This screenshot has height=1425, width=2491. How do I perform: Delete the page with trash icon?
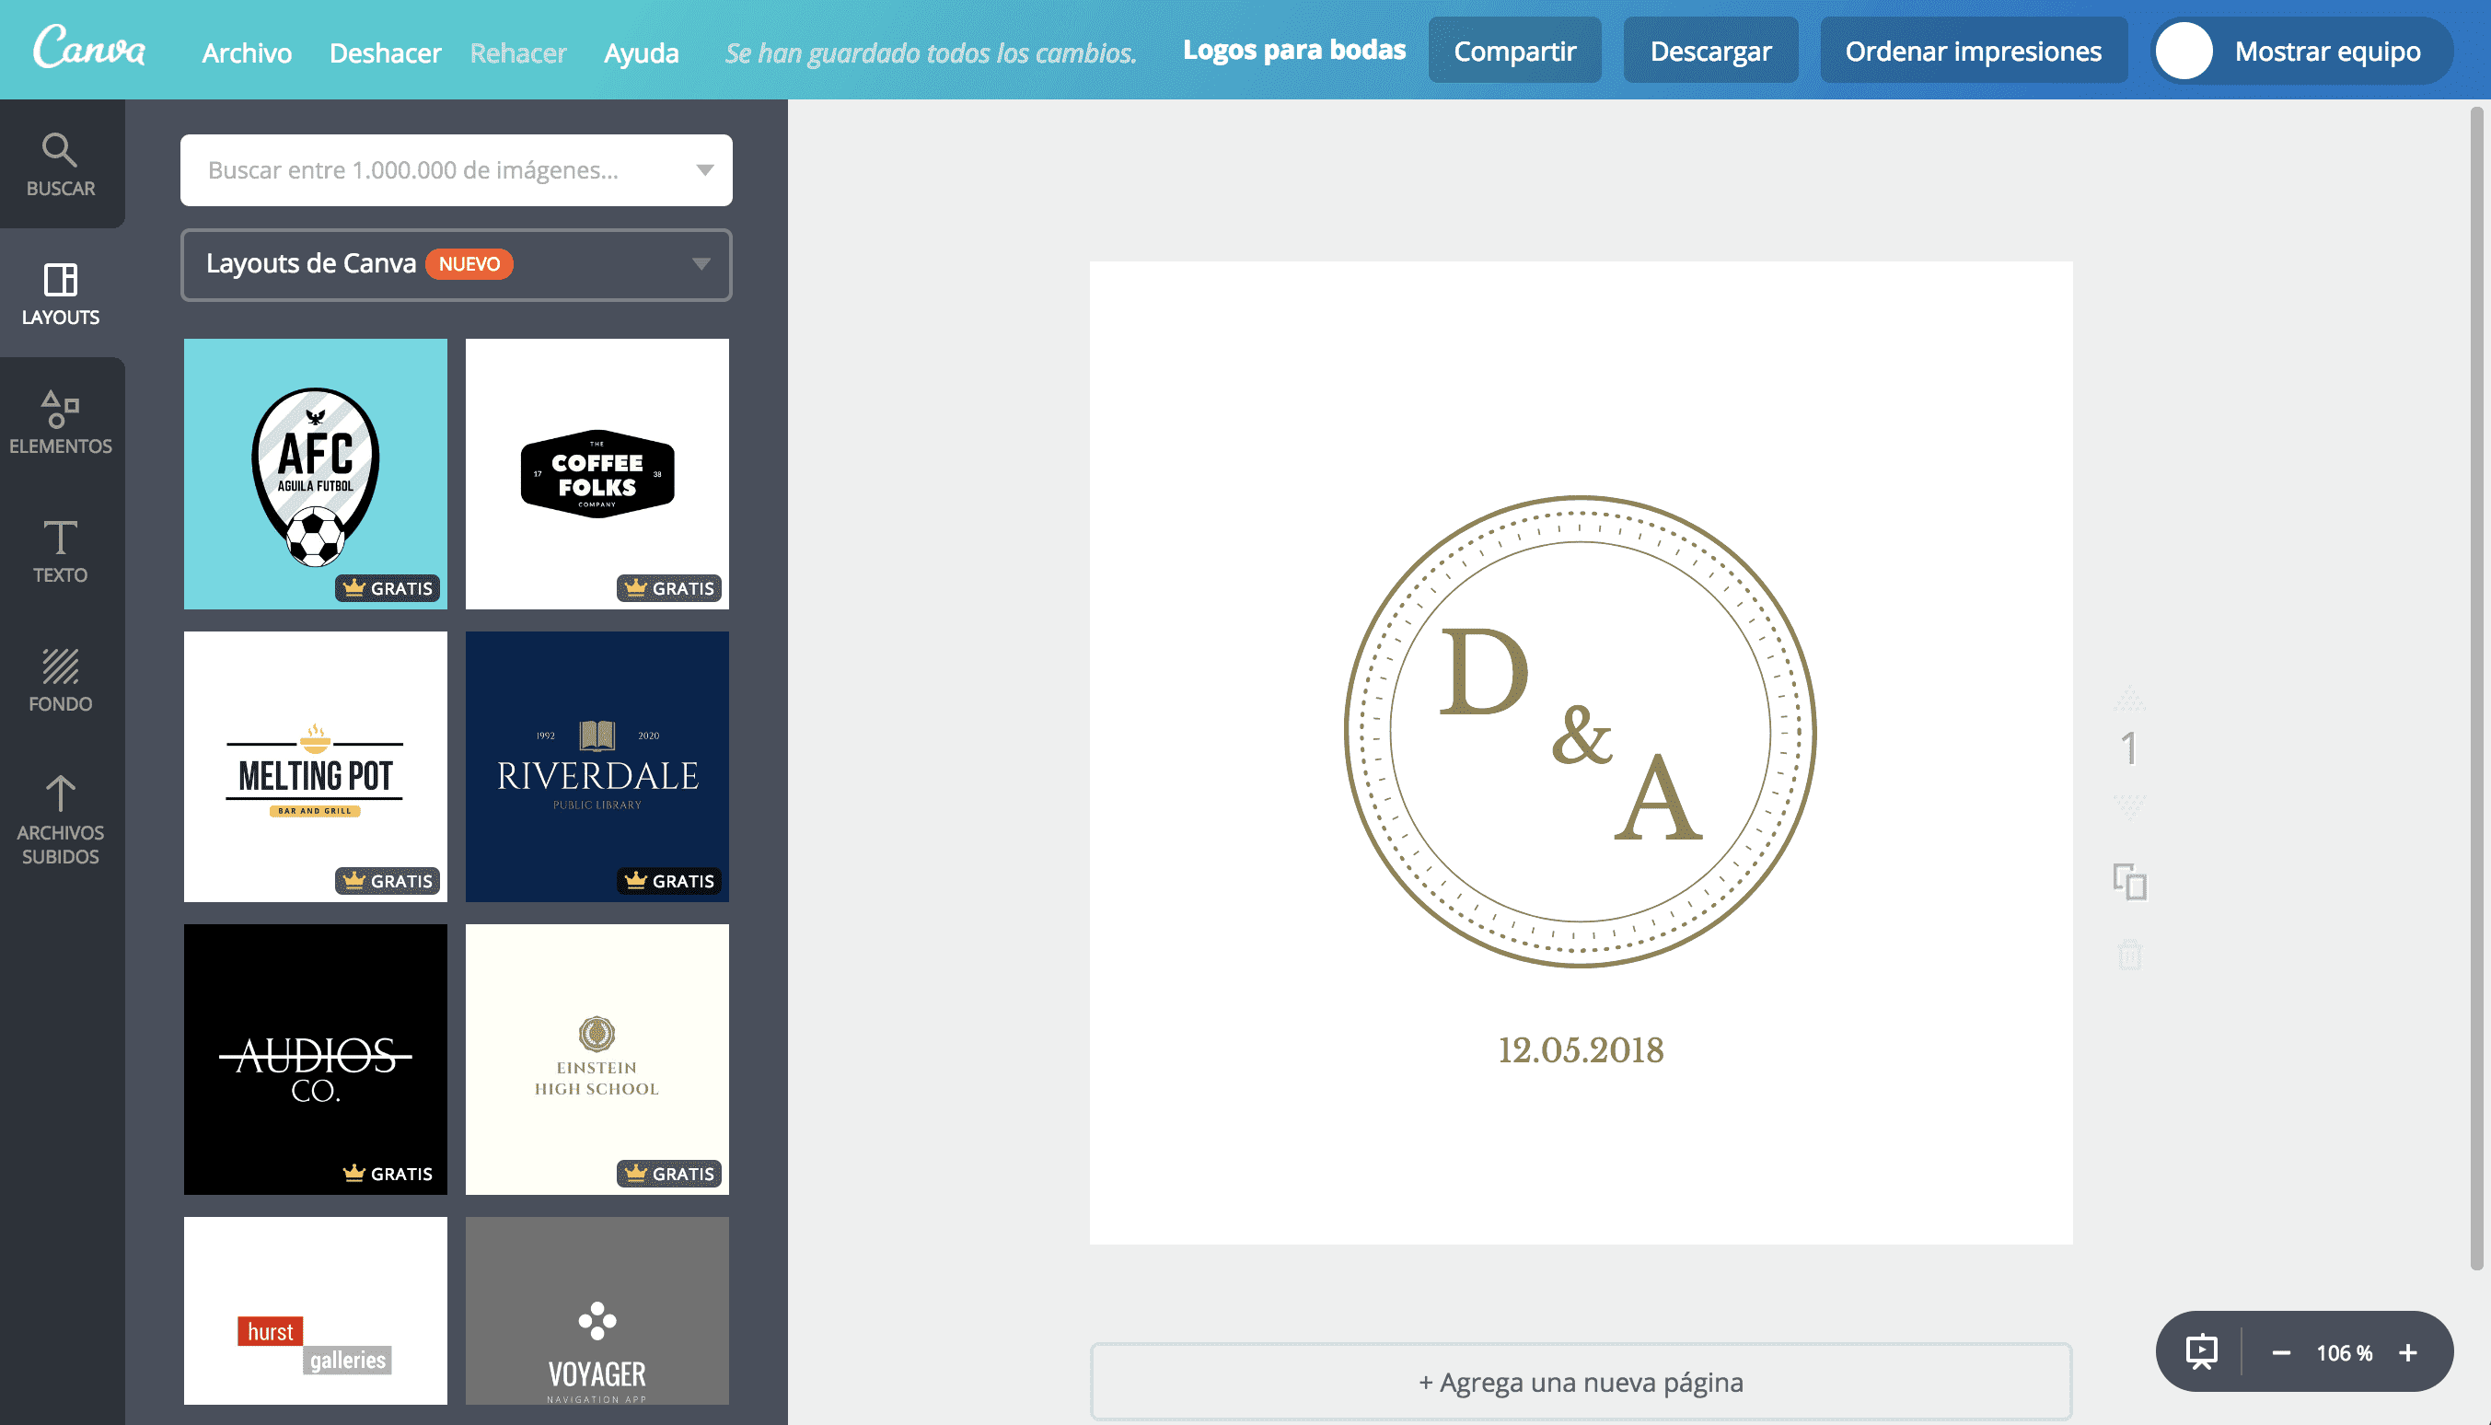[2130, 954]
